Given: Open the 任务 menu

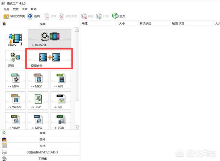Looking at the screenshot, I should [x=7, y=9].
